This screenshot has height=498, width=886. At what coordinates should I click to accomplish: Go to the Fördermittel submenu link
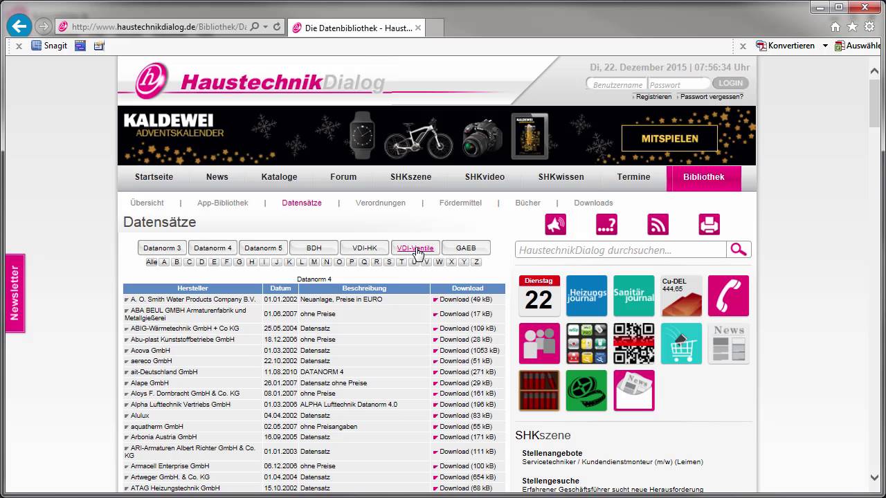[460, 203]
